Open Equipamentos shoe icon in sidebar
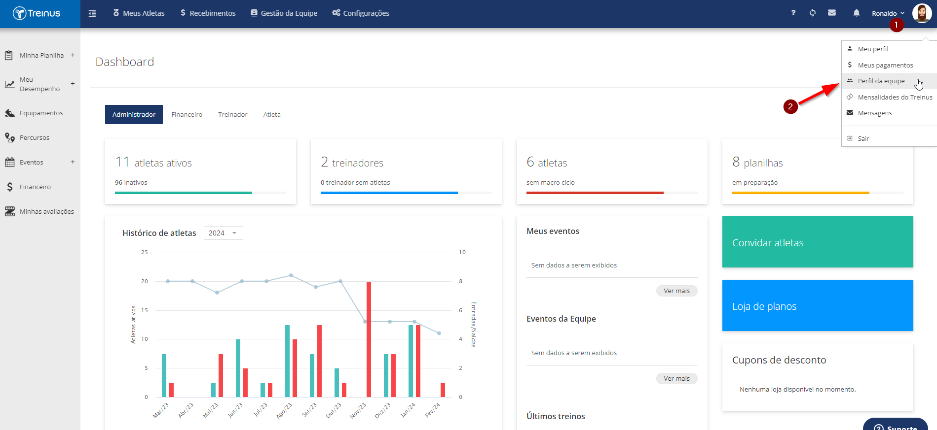 10,113
